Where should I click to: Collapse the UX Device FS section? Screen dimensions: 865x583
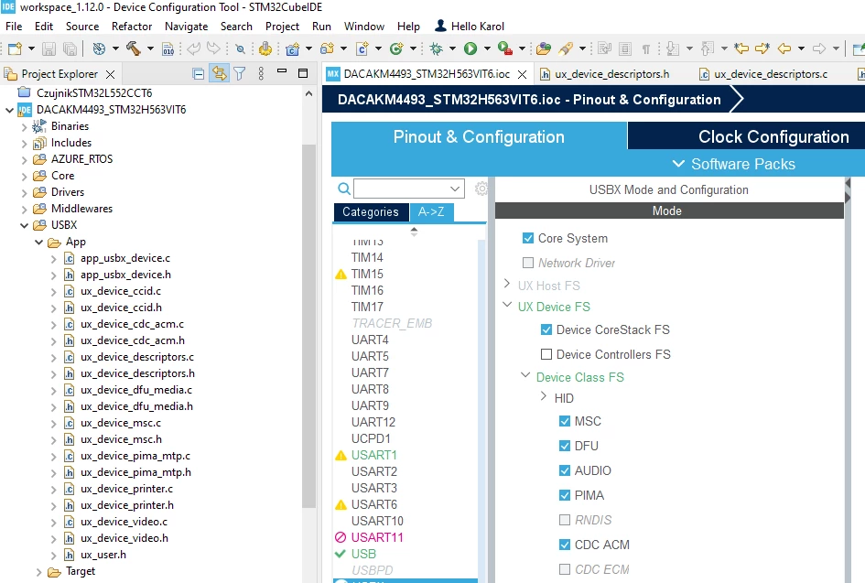tap(507, 305)
